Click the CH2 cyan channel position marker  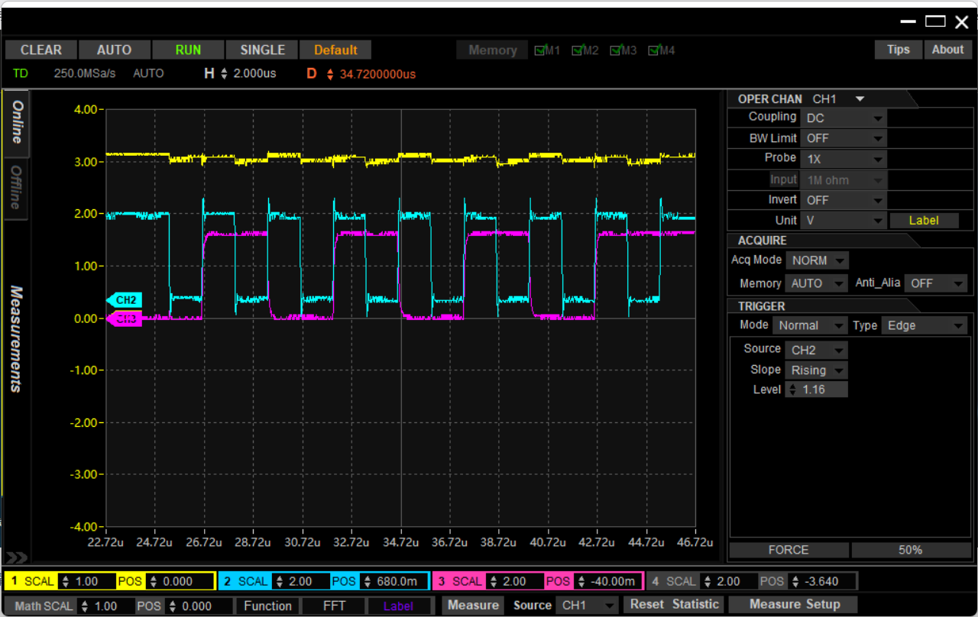(125, 300)
